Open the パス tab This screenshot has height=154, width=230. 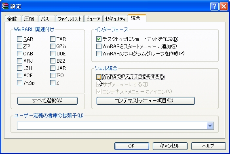point(47,19)
